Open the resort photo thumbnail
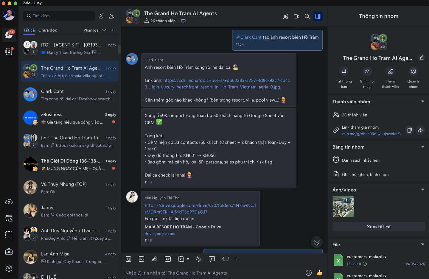The width and height of the screenshot is (429, 279). [343, 206]
